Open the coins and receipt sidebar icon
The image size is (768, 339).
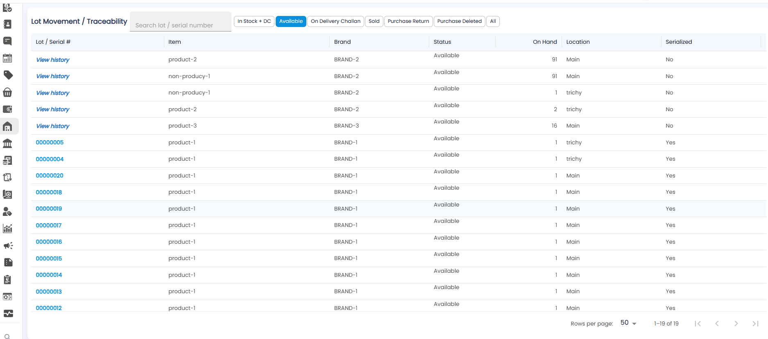point(7,160)
